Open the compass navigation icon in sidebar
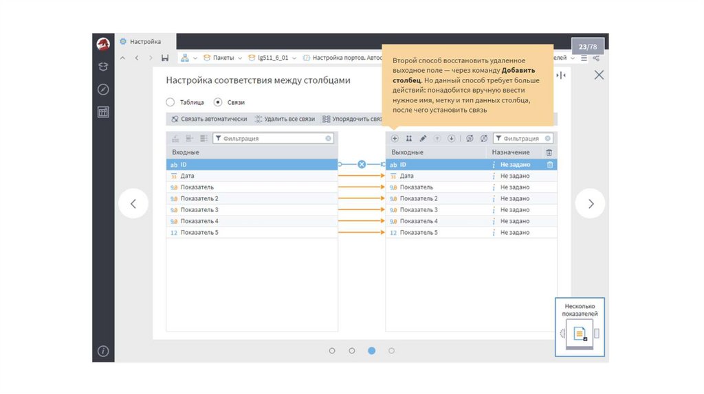The image size is (704, 394). pos(103,89)
